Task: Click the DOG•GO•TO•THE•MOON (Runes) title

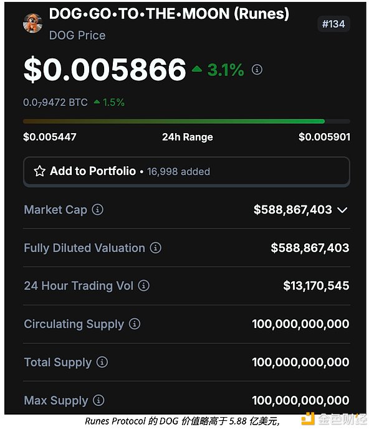Action: coord(169,14)
